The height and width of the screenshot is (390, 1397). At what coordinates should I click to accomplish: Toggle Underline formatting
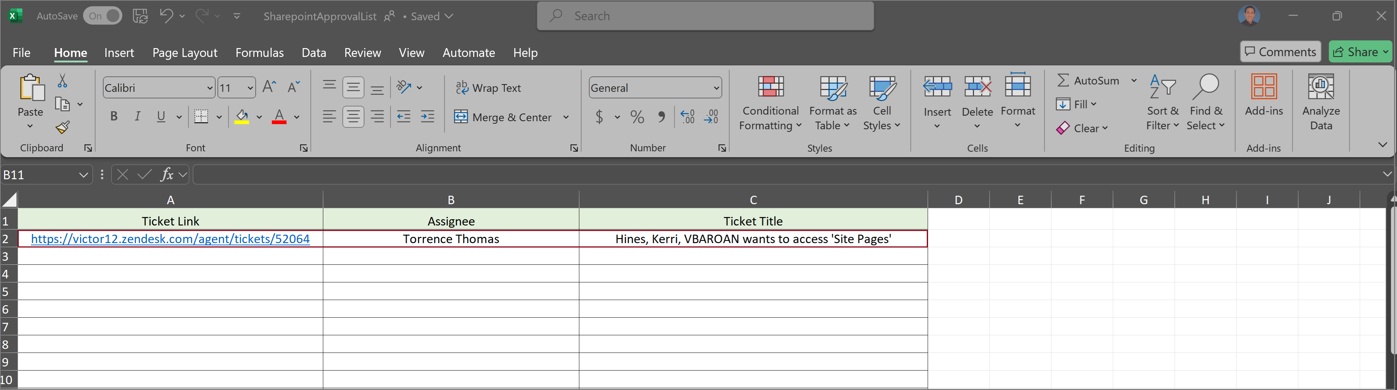161,117
